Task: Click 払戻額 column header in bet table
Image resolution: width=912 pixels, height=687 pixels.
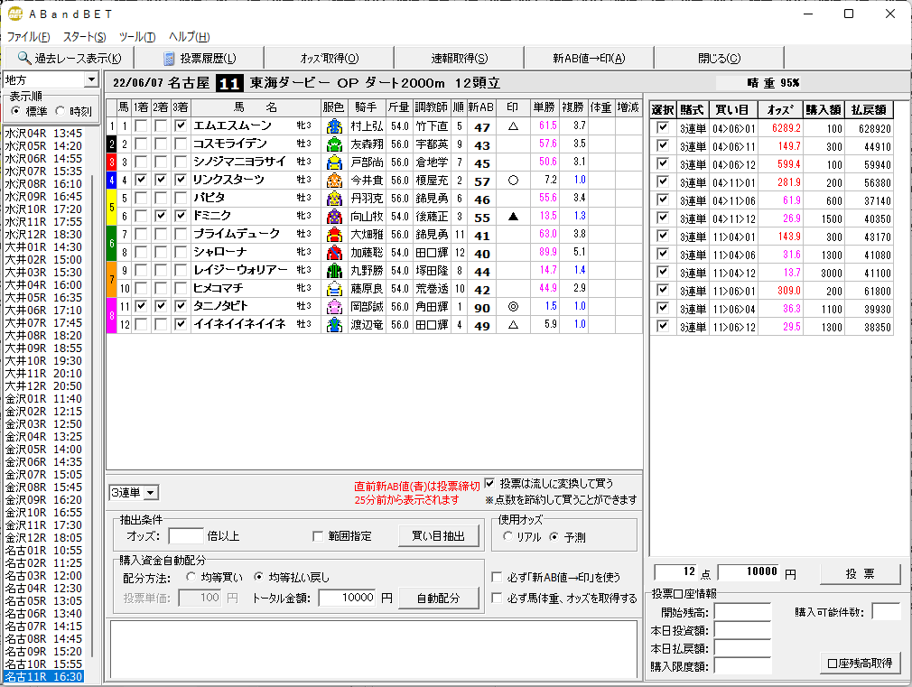Action: 869,109
